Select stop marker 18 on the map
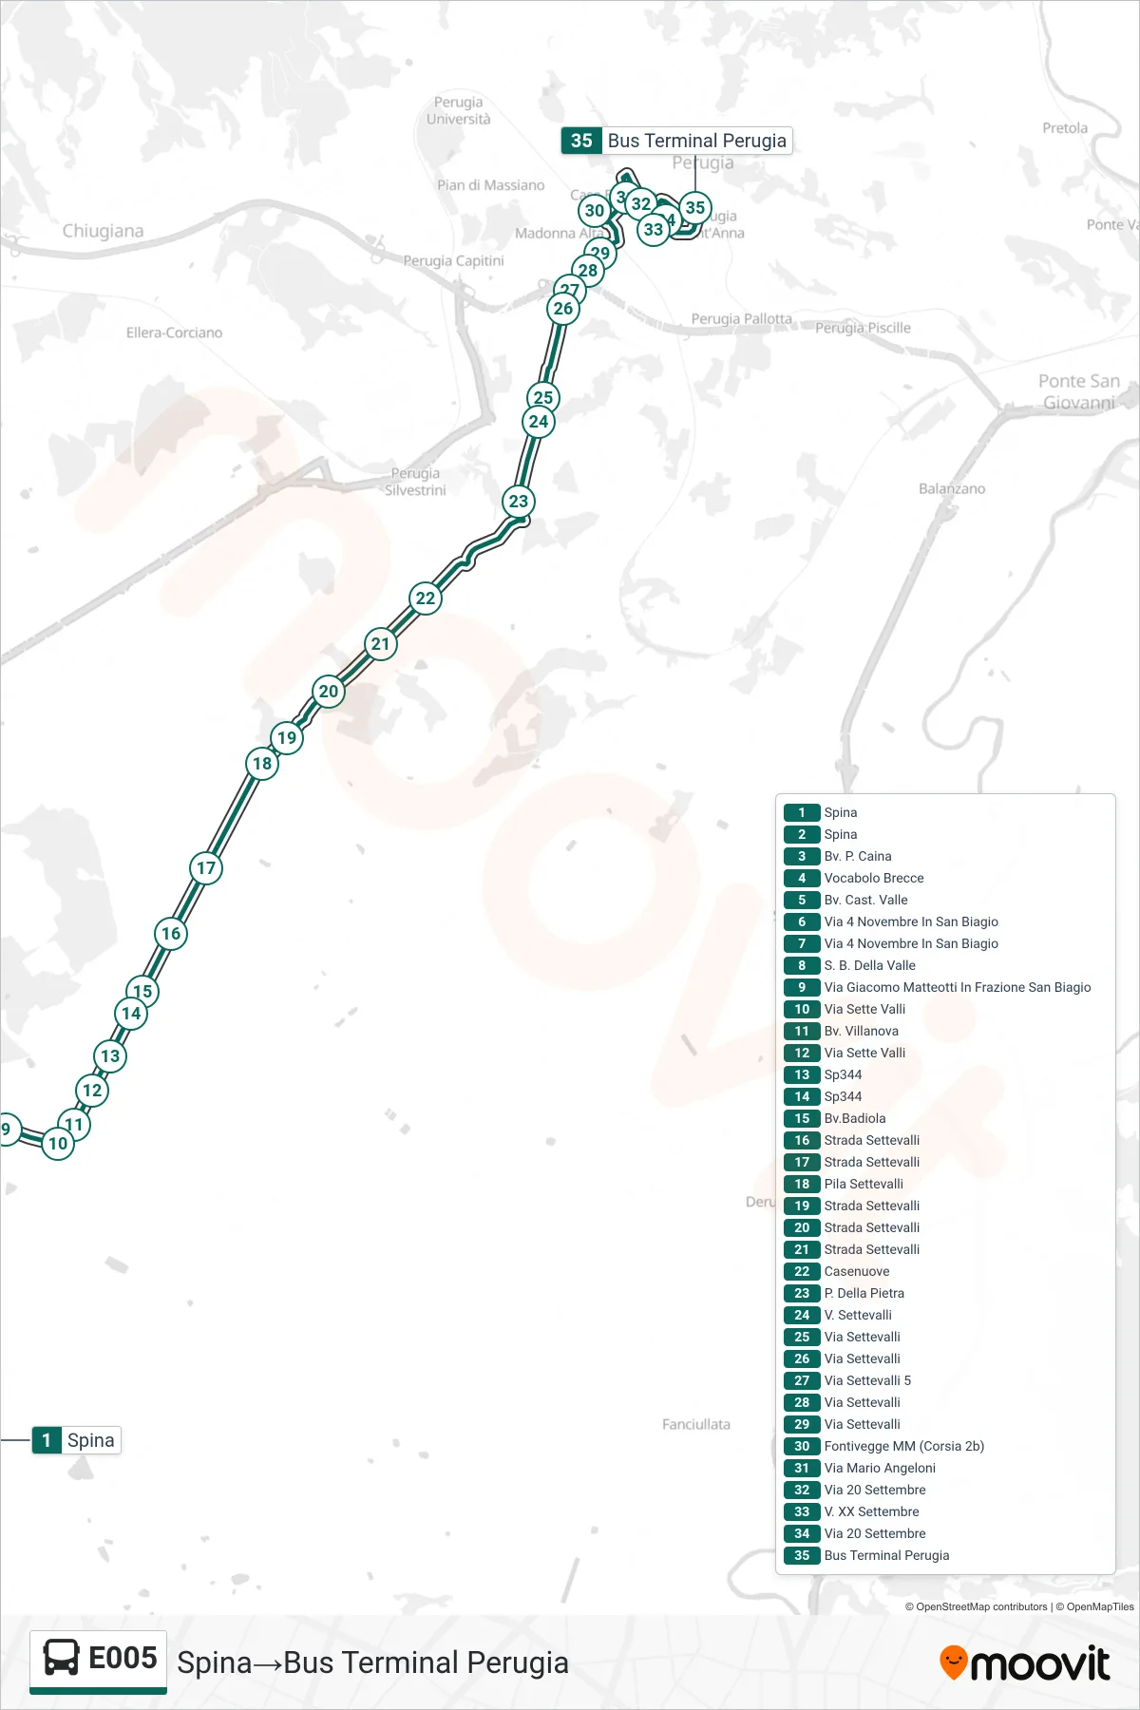Viewport: 1140px width, 1710px height. coord(262,764)
